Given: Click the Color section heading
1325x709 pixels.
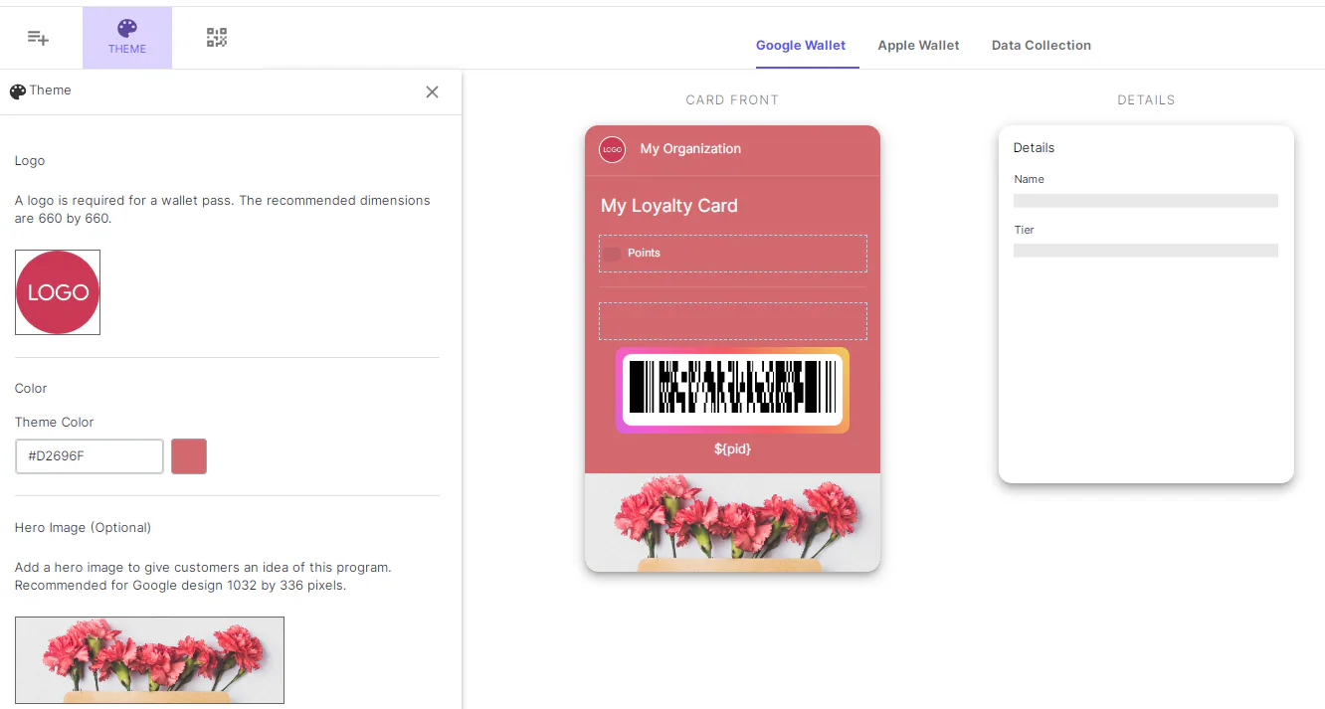Looking at the screenshot, I should 31,388.
